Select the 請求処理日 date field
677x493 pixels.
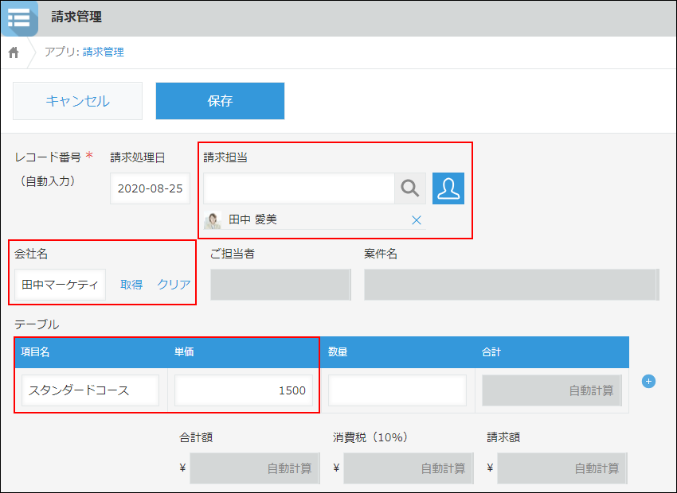[149, 188]
